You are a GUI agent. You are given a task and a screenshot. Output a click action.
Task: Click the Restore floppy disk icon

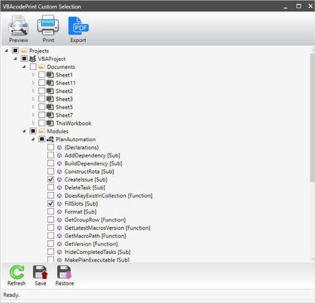[x=64, y=272]
